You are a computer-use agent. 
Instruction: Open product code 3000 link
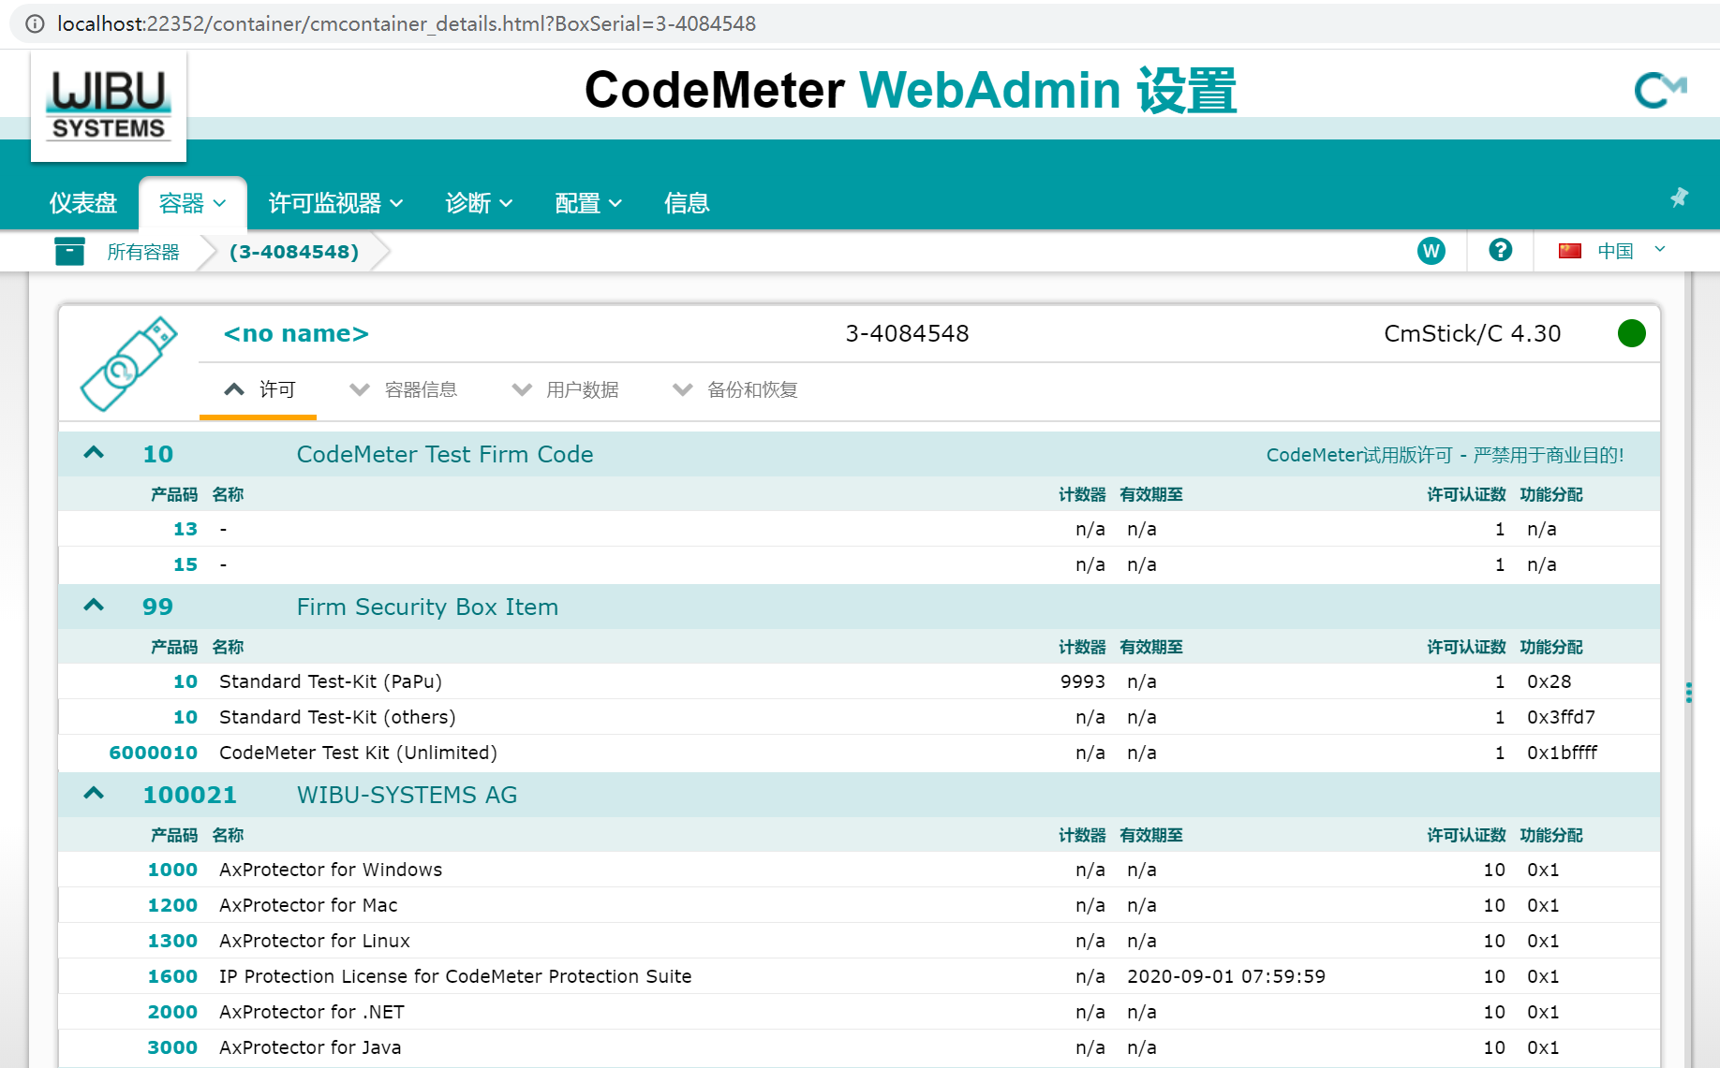pyautogui.click(x=172, y=1047)
